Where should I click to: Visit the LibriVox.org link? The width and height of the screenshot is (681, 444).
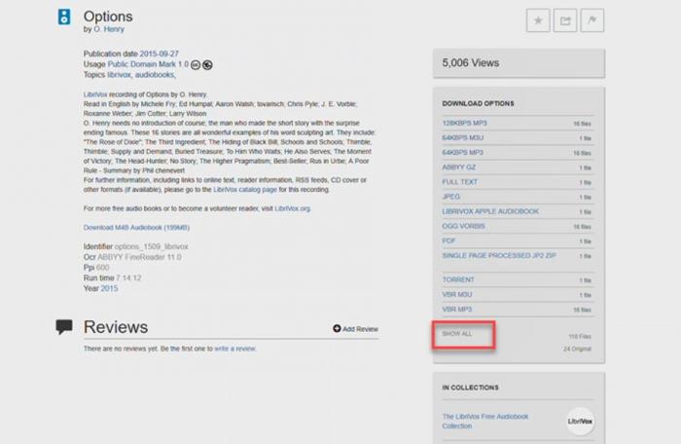(x=292, y=208)
